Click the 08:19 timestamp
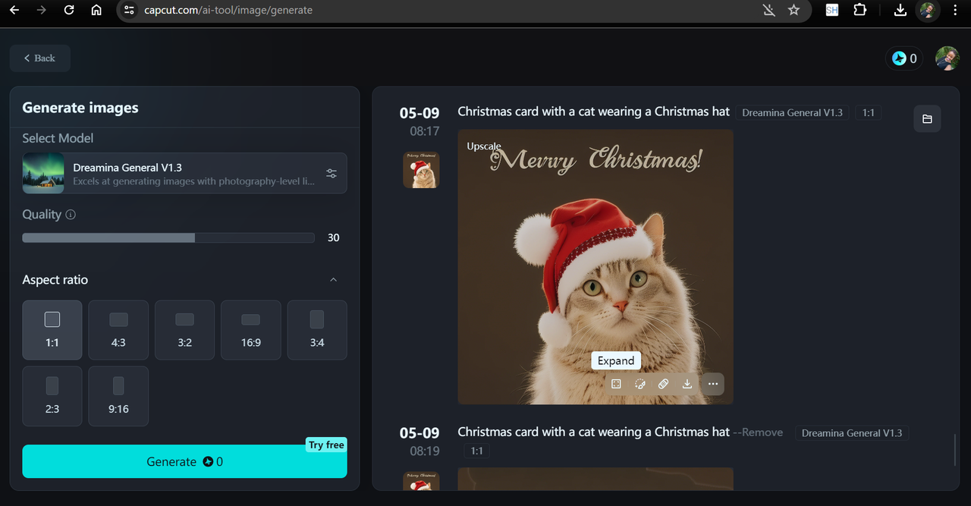The height and width of the screenshot is (506, 971). (x=424, y=451)
